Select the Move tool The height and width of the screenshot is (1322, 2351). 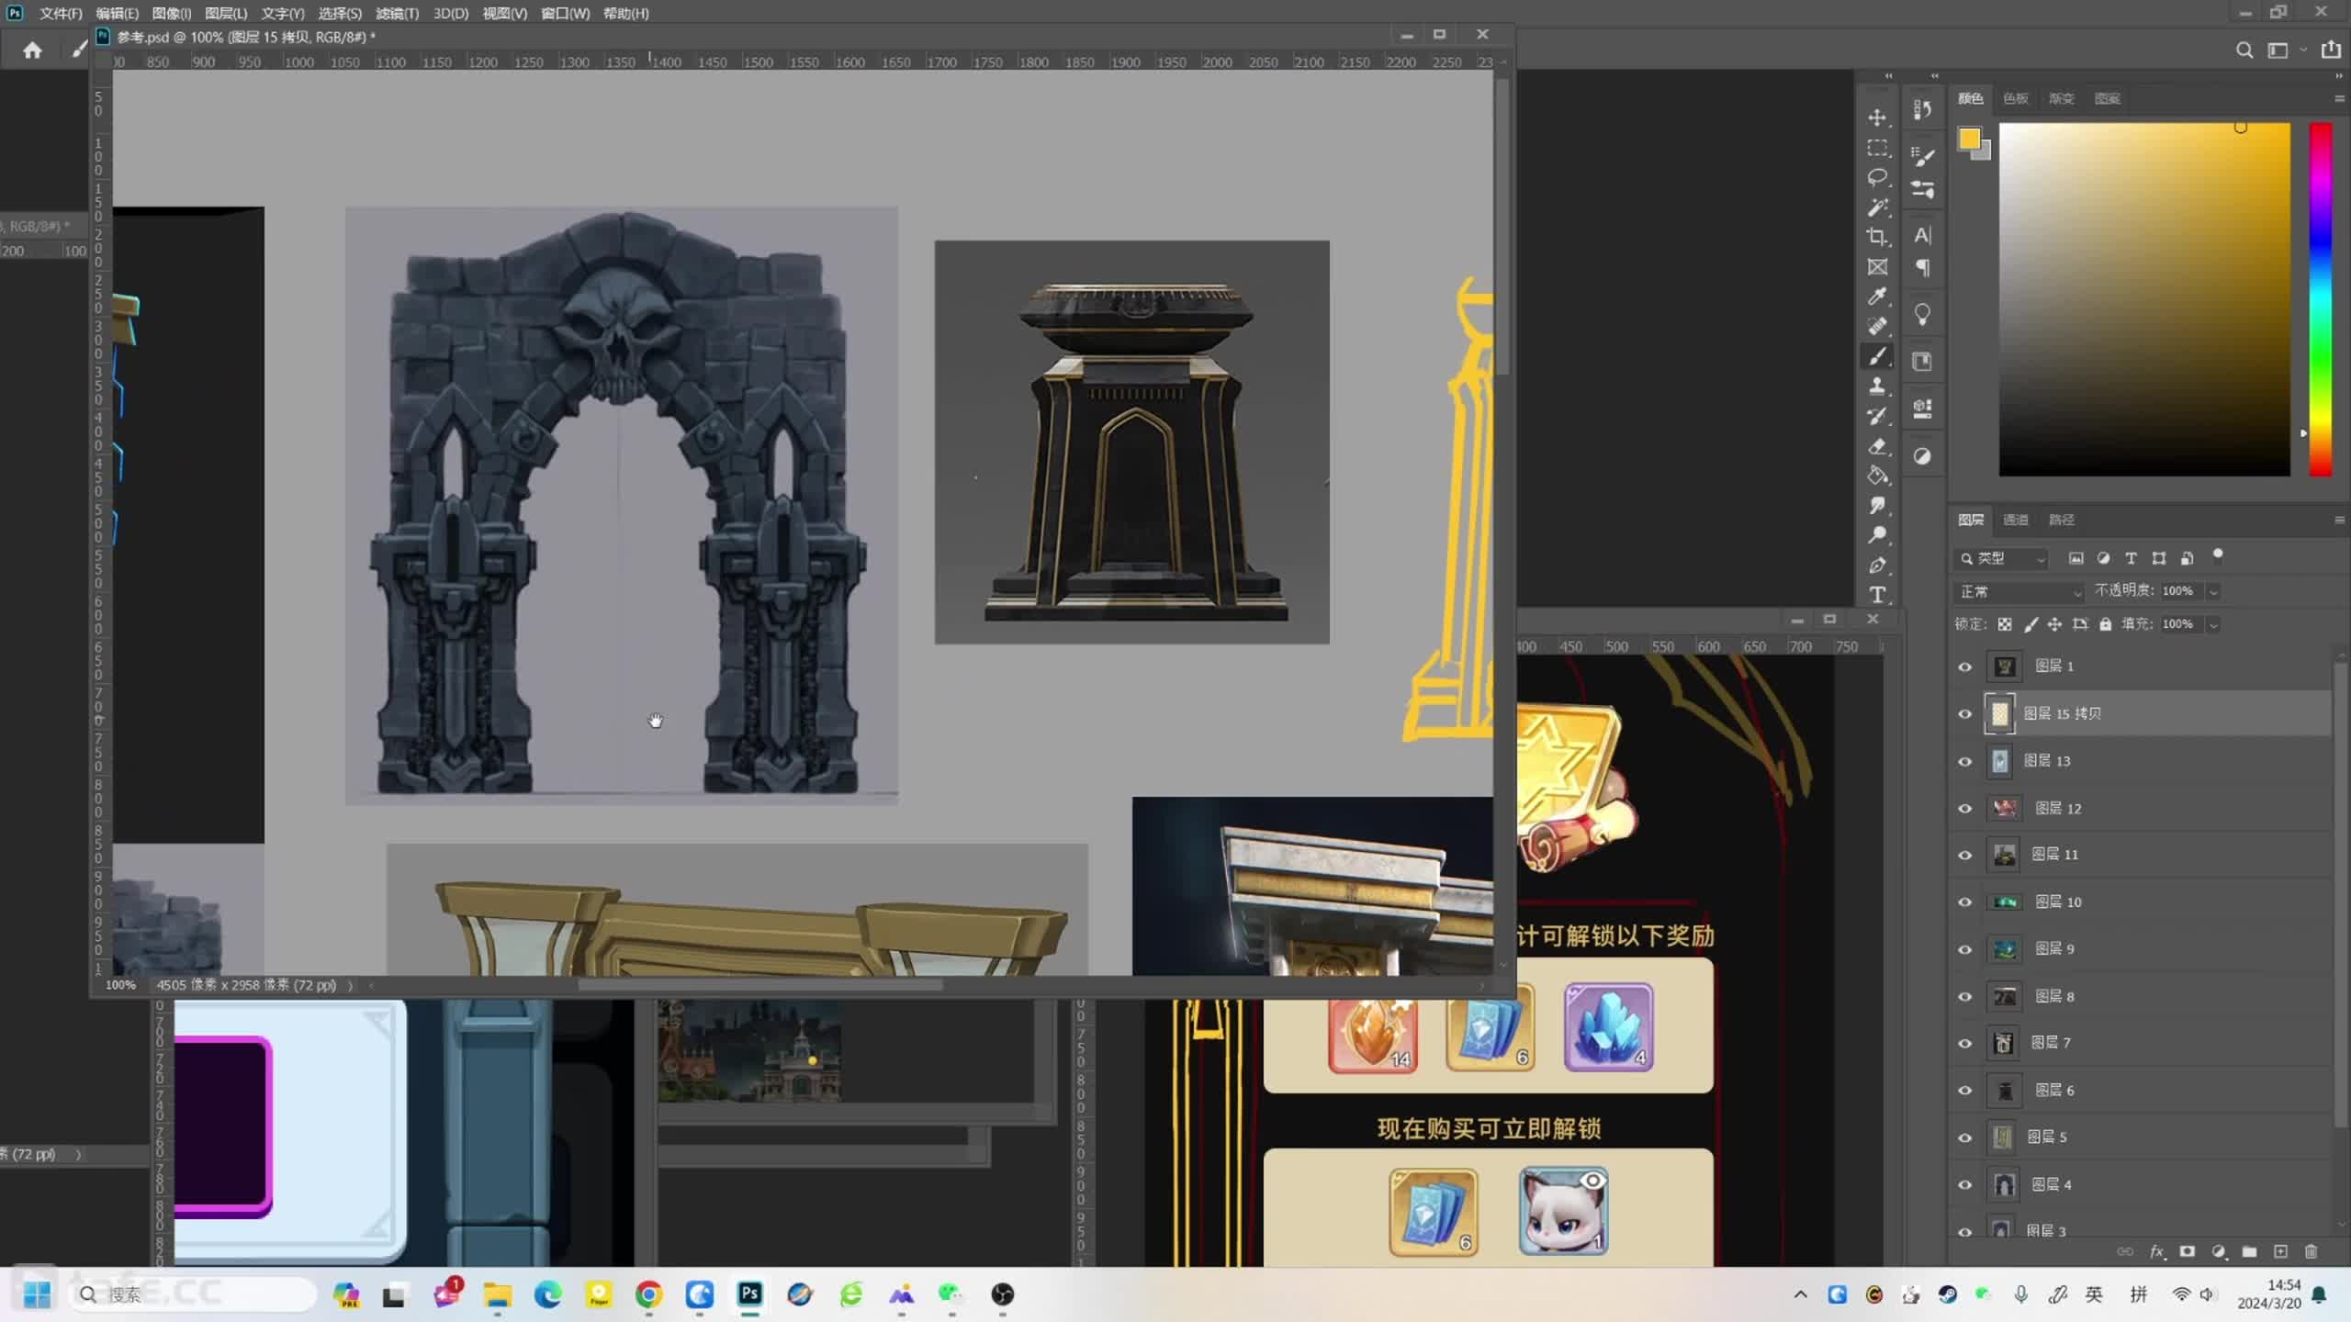[x=1877, y=118]
